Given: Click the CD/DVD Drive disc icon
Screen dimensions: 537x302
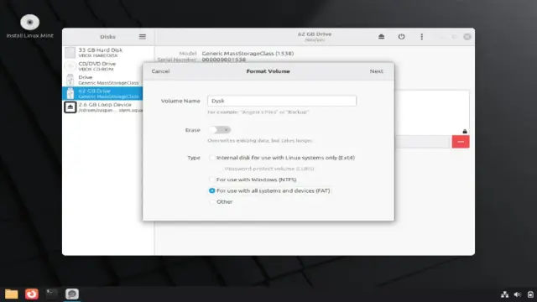Looking at the screenshot, I should click(x=70, y=66).
